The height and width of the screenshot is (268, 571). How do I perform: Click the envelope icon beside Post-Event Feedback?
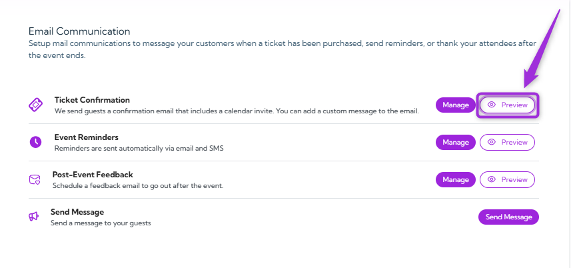click(35, 179)
